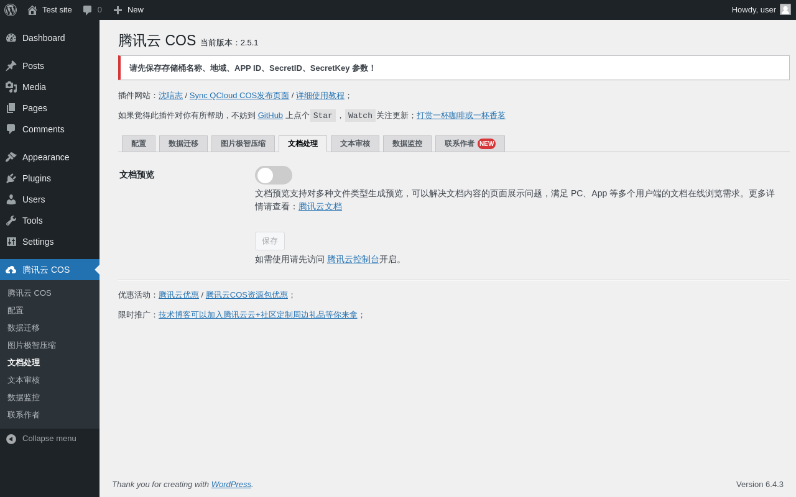Image resolution: width=796 pixels, height=497 pixels.
Task: Open Users in the sidebar
Action: (50, 199)
